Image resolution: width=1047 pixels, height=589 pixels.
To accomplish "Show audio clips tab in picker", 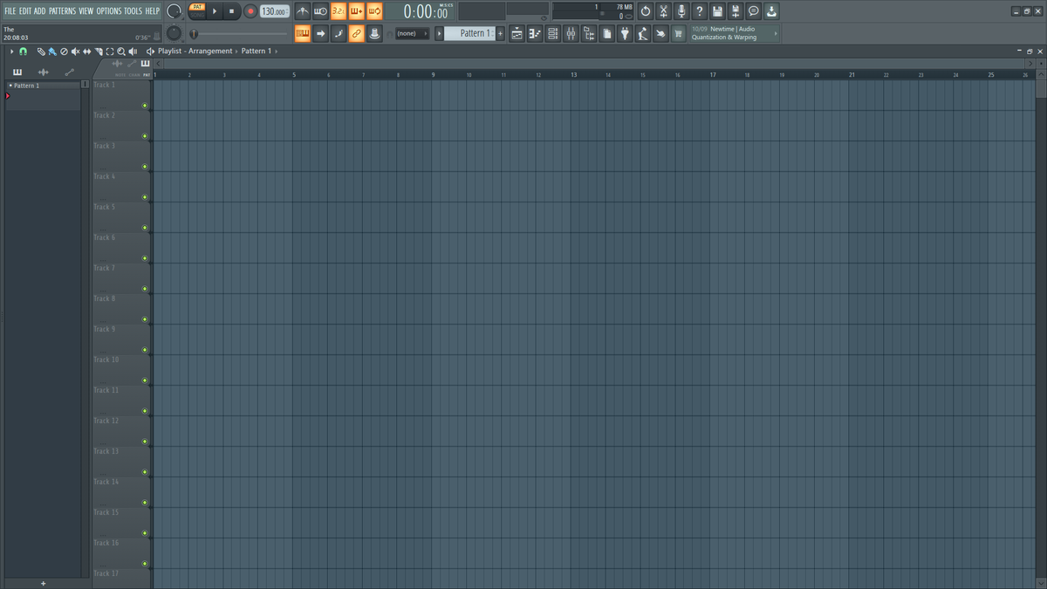I will coord(43,72).
